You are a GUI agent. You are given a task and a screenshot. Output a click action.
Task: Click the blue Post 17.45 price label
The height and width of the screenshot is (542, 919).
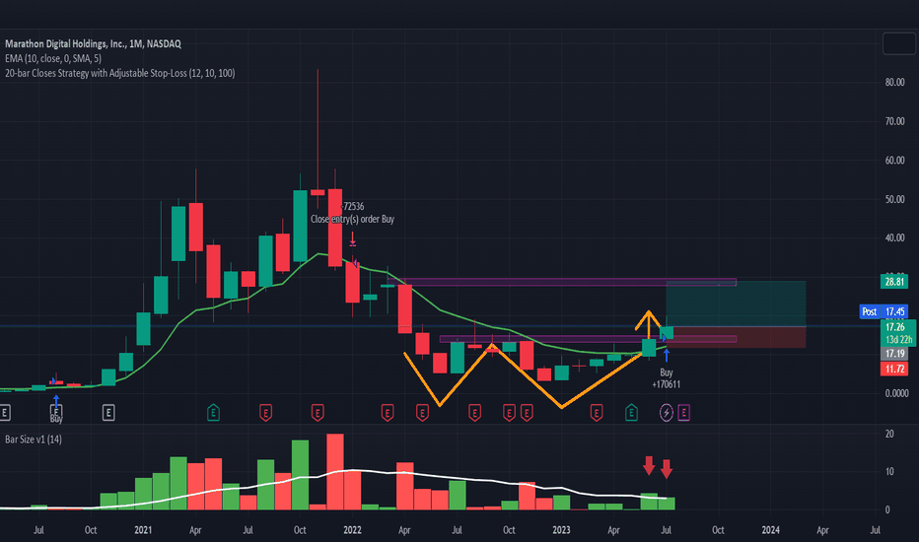click(x=884, y=311)
